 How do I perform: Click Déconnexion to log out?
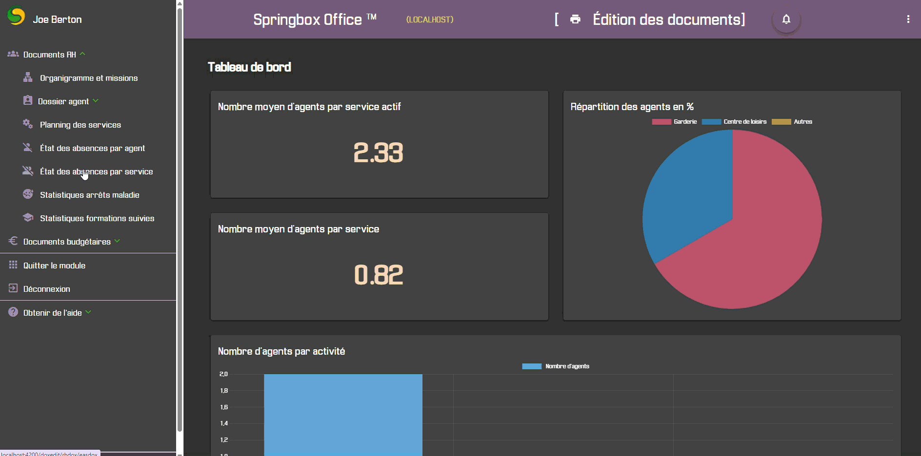[x=47, y=289]
